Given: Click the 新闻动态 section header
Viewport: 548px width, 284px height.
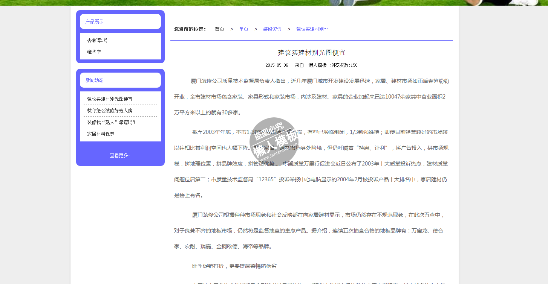Looking at the screenshot, I should 94,80.
